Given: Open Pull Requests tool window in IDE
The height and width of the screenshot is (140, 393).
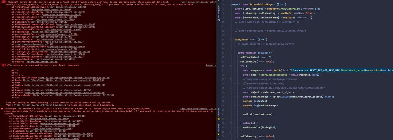Looking at the screenshot, I should 218,13.
